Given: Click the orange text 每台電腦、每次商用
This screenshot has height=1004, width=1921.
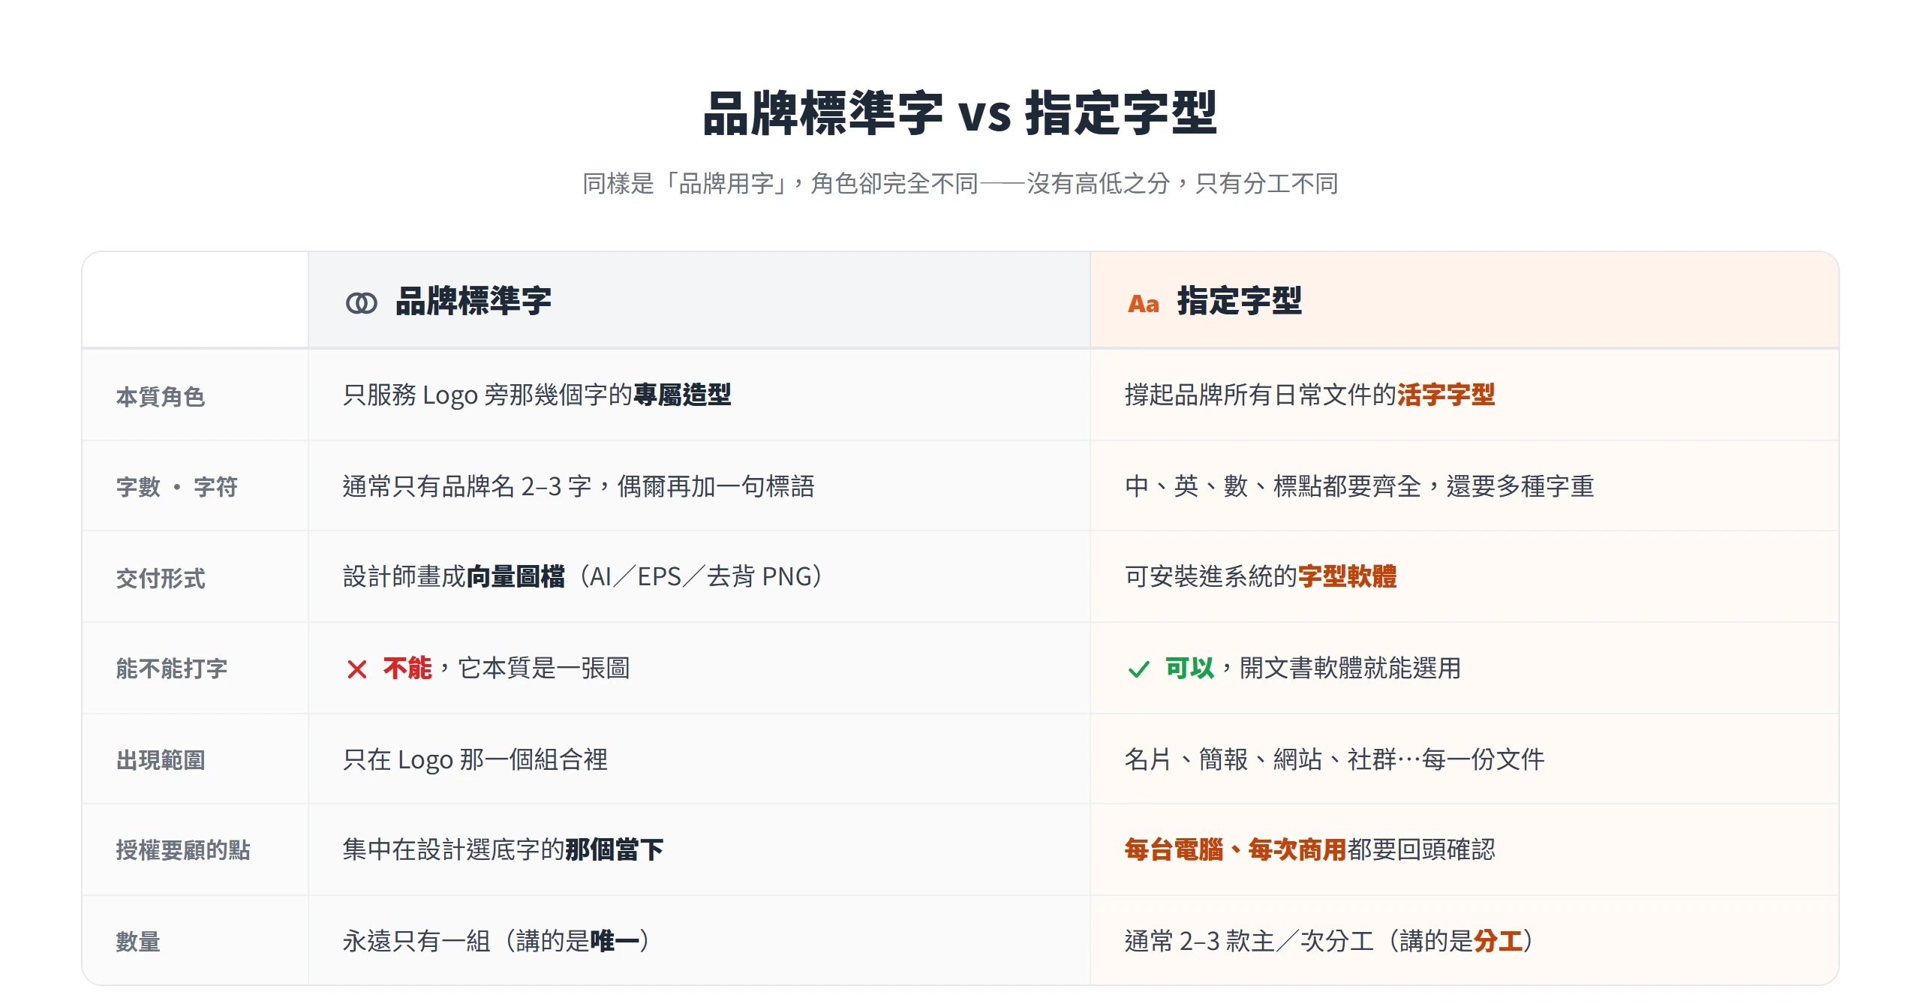Looking at the screenshot, I should [1235, 849].
